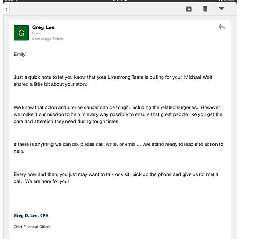Archive this email with the archive icon

click(189, 8)
